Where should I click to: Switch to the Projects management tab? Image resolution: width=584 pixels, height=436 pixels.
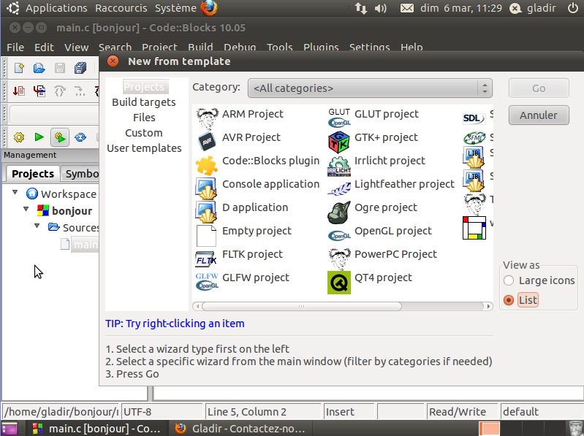click(x=32, y=174)
